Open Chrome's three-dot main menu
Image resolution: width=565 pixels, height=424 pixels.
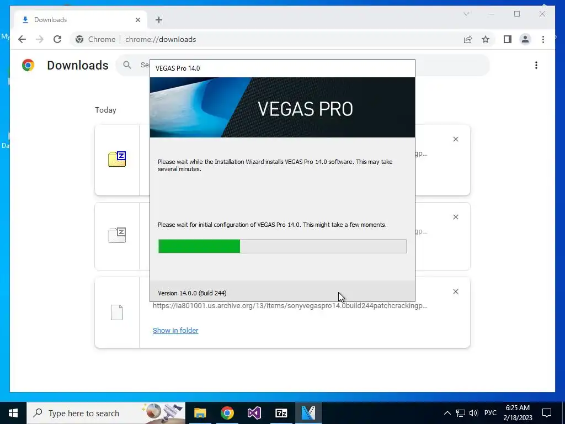(x=543, y=39)
